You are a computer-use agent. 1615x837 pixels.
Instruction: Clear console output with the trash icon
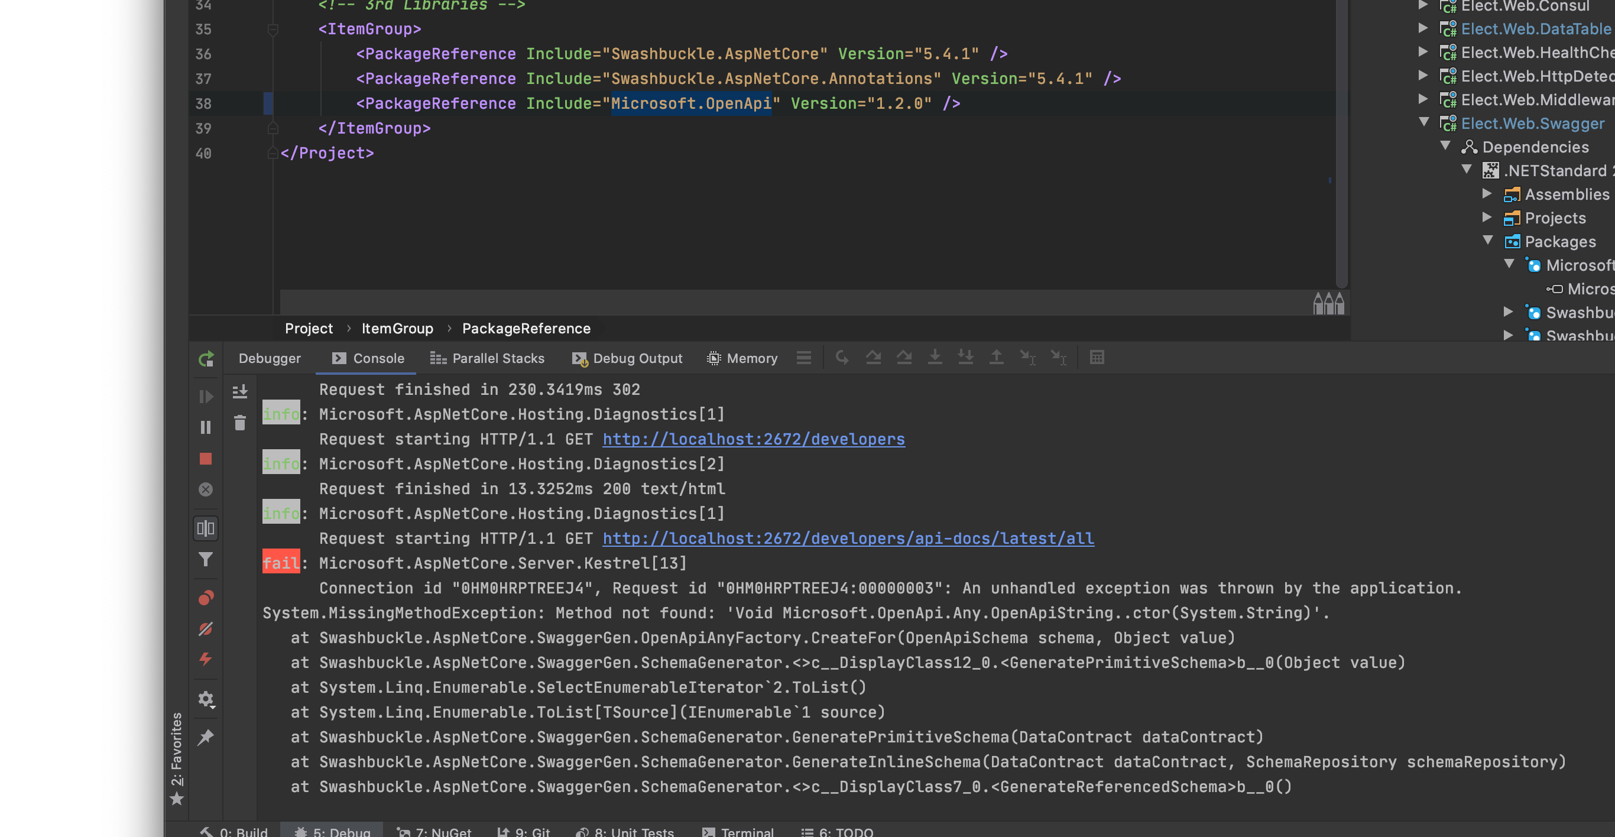click(x=239, y=423)
